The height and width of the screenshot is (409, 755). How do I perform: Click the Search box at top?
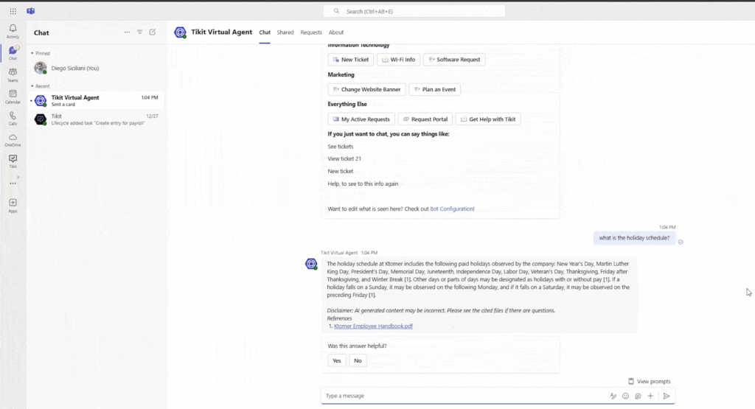tap(414, 11)
